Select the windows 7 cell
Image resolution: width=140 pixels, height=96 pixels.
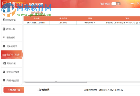[x=90, y=23]
